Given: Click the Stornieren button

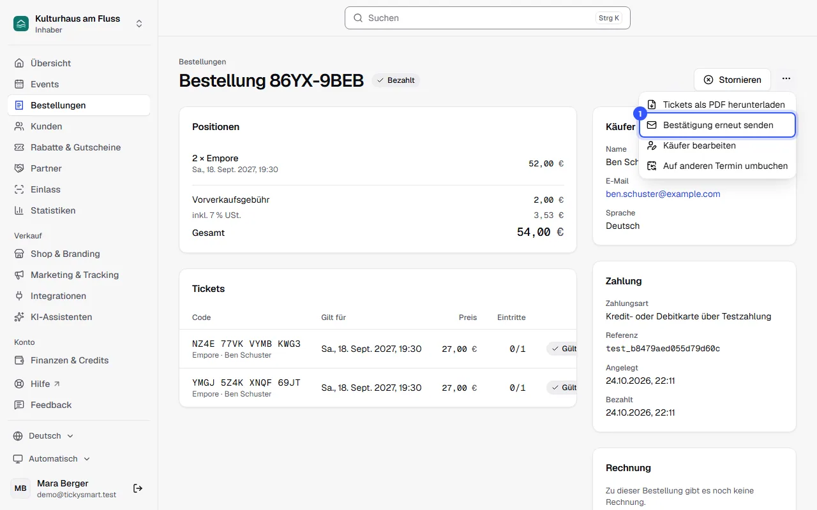Looking at the screenshot, I should point(732,80).
